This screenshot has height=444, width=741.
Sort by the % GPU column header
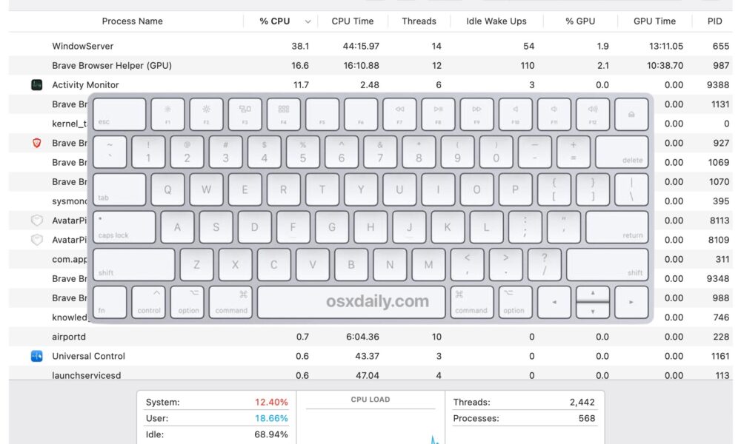[580, 21]
